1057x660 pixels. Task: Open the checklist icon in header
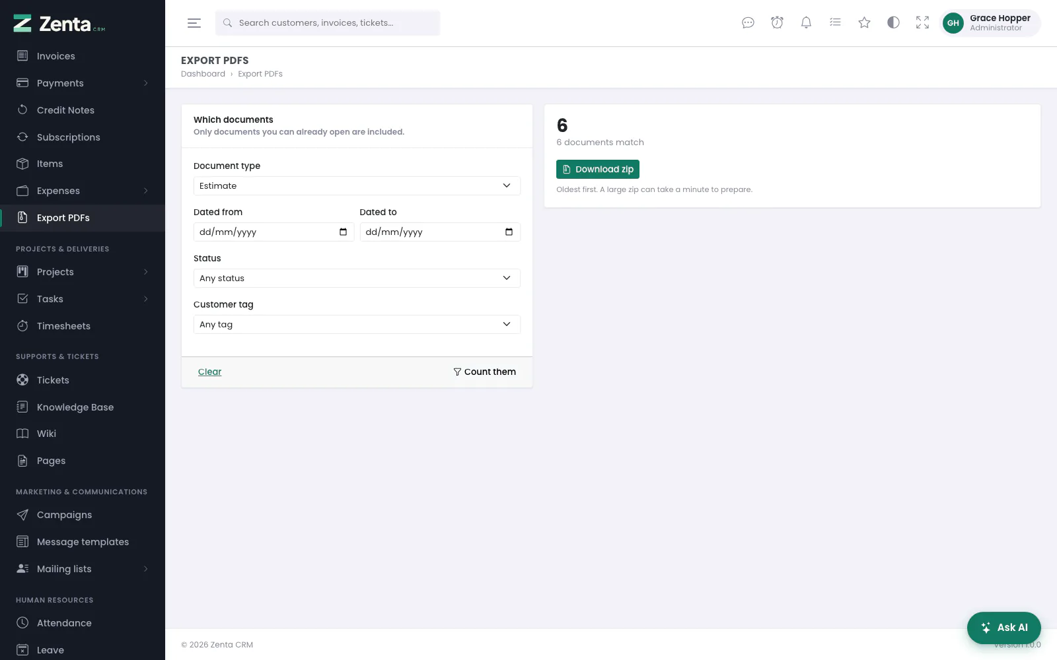pos(835,23)
